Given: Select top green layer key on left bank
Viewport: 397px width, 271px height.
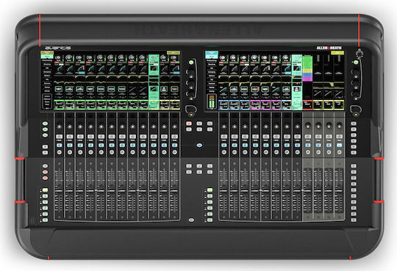Looking at the screenshot, I should click(x=45, y=190).
